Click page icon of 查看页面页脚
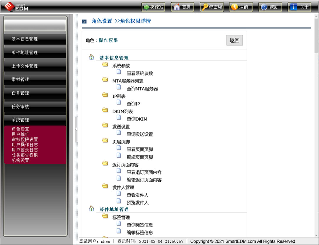The height and width of the screenshot is (245, 319). click(x=119, y=148)
